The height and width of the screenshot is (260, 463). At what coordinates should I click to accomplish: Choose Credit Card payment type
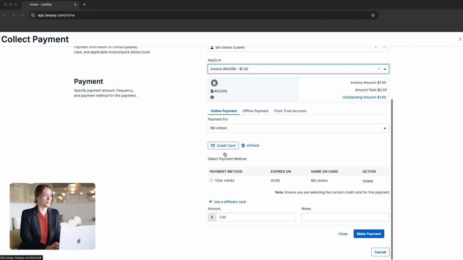223,146
